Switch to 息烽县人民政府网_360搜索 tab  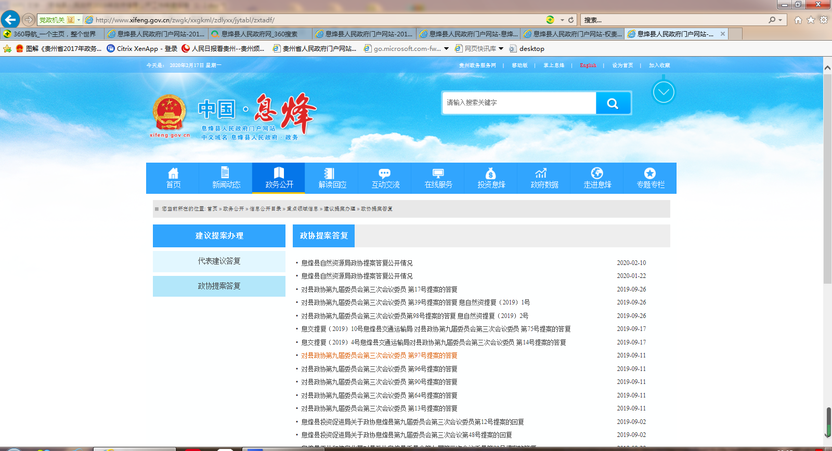pos(260,34)
